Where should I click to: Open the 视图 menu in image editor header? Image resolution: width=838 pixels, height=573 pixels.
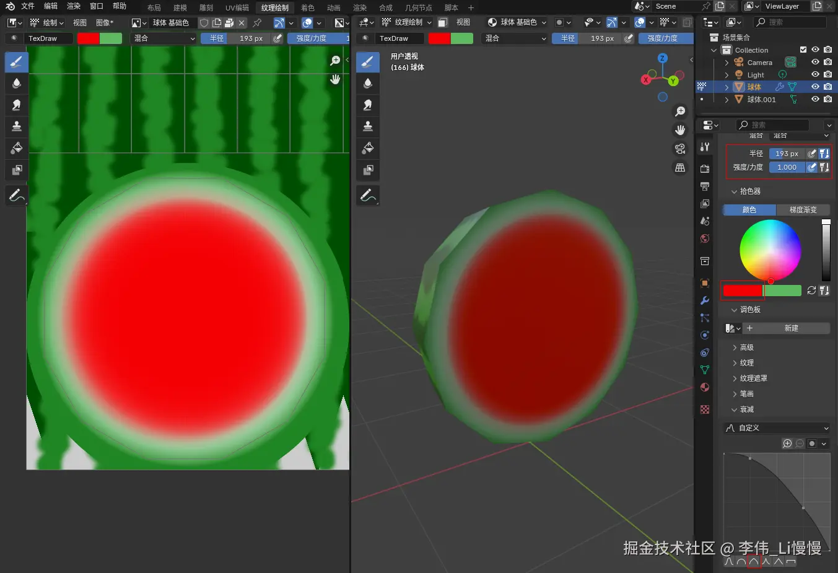pyautogui.click(x=80, y=22)
